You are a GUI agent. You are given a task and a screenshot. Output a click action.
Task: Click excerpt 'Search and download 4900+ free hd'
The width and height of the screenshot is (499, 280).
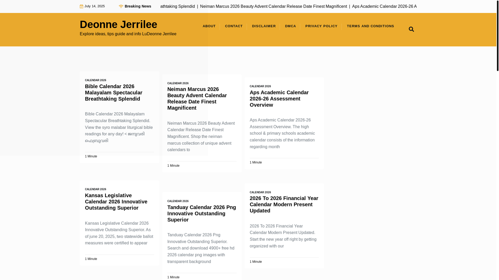coord(201,248)
